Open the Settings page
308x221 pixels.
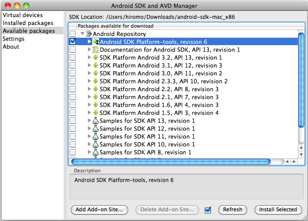pos(33,39)
